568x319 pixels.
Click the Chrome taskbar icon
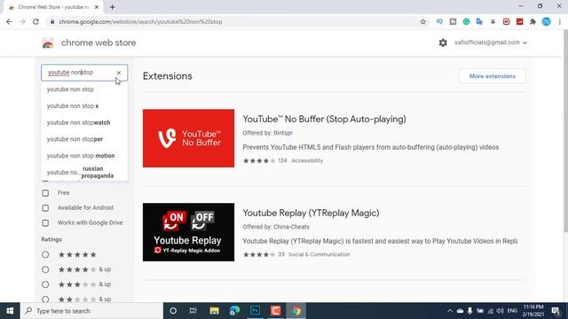[x=296, y=311]
